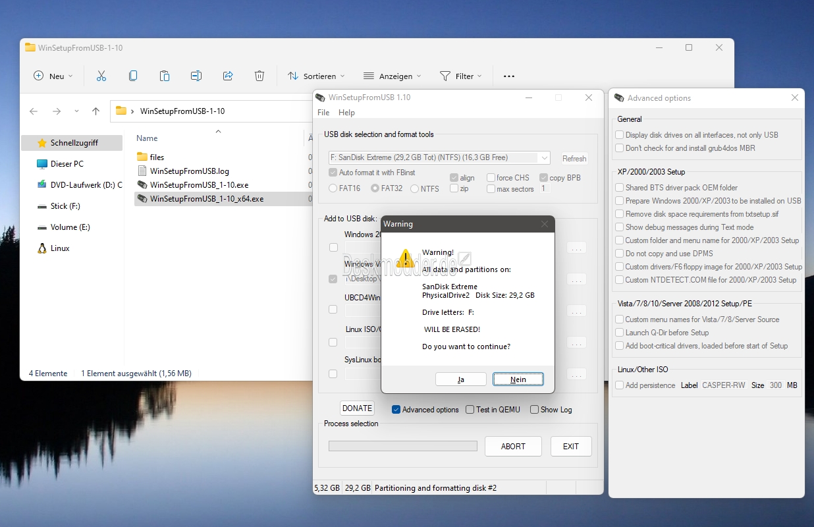The width and height of the screenshot is (814, 527).
Task: Enable the Show Log checkbox
Action: (534, 409)
